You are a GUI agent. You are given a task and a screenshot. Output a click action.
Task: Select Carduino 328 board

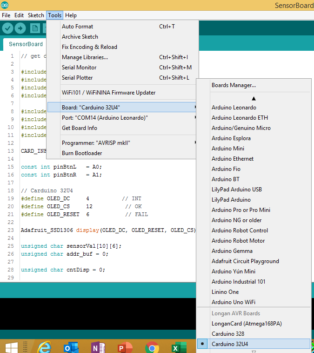pyautogui.click(x=254, y=334)
